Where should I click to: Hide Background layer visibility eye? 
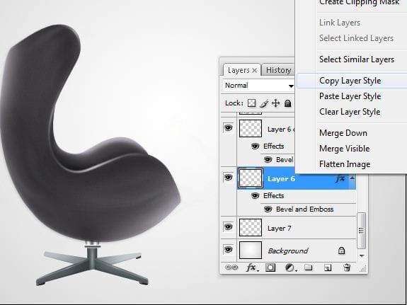(x=228, y=250)
